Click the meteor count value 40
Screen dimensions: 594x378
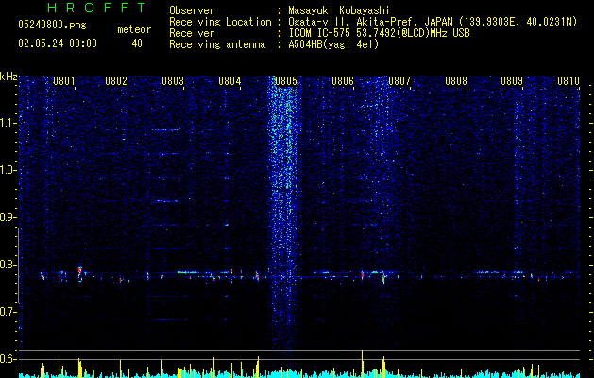pos(137,43)
